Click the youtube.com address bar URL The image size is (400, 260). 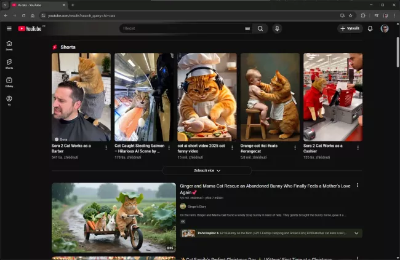(x=82, y=15)
